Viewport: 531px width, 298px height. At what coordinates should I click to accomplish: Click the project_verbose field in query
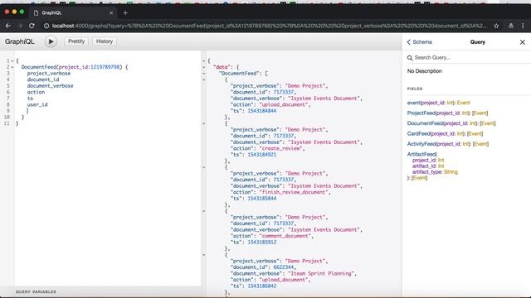pos(49,74)
